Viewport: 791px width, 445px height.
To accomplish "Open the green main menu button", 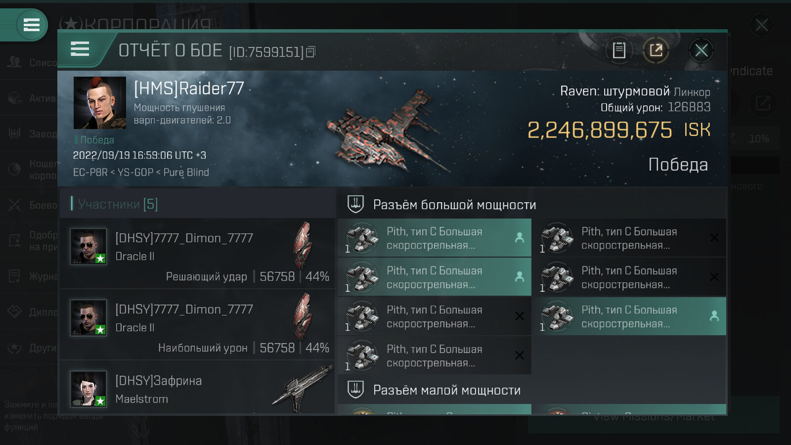I will (x=31, y=25).
